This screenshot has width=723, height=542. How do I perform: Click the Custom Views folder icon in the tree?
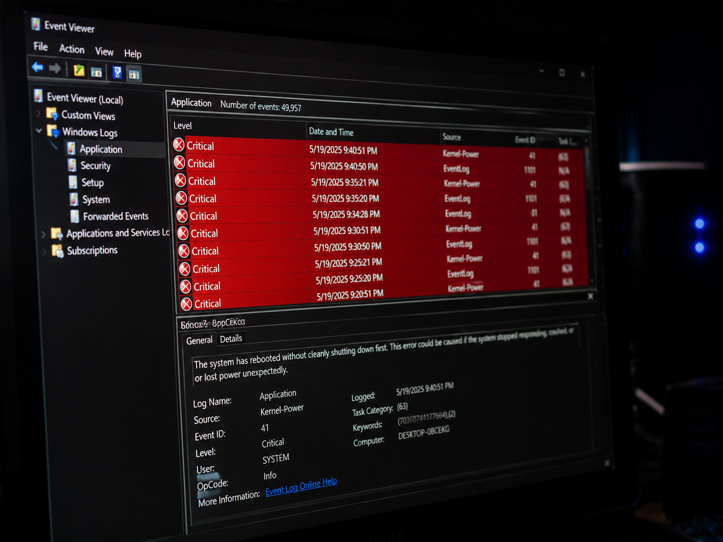pos(52,114)
